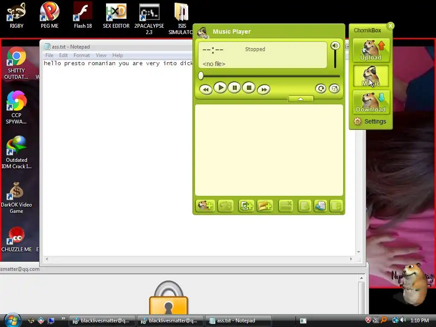Click the hamster-plus add from Chomik button
The image size is (436, 327).
click(205, 206)
